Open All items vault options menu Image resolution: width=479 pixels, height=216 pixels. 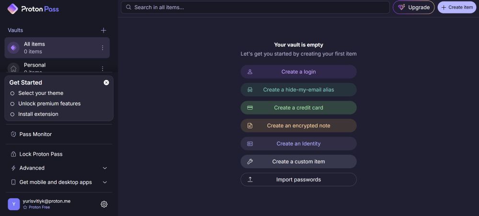point(103,48)
